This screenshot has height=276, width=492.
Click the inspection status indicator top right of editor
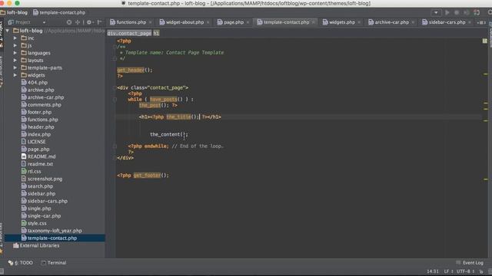[x=485, y=41]
